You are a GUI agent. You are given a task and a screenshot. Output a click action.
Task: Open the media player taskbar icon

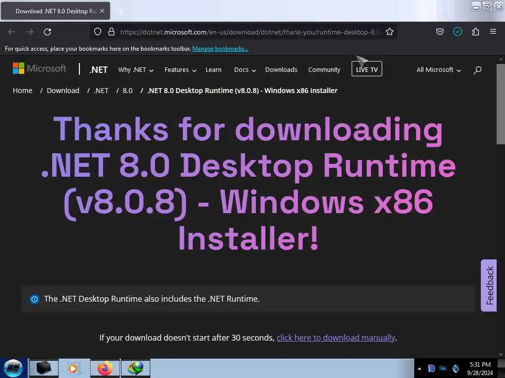tap(73, 368)
